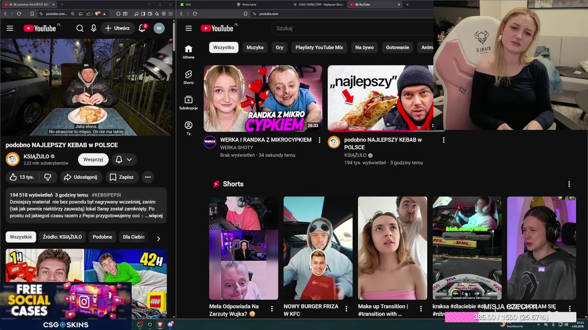Reload page in left browser window
The height and width of the screenshot is (330, 588).
point(19,14)
